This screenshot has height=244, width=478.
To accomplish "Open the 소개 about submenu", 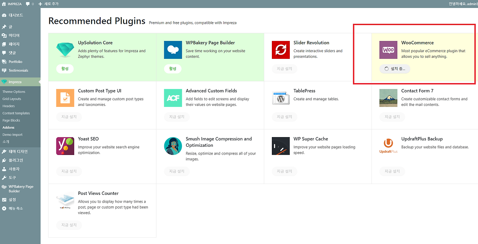I will pos(6,142).
